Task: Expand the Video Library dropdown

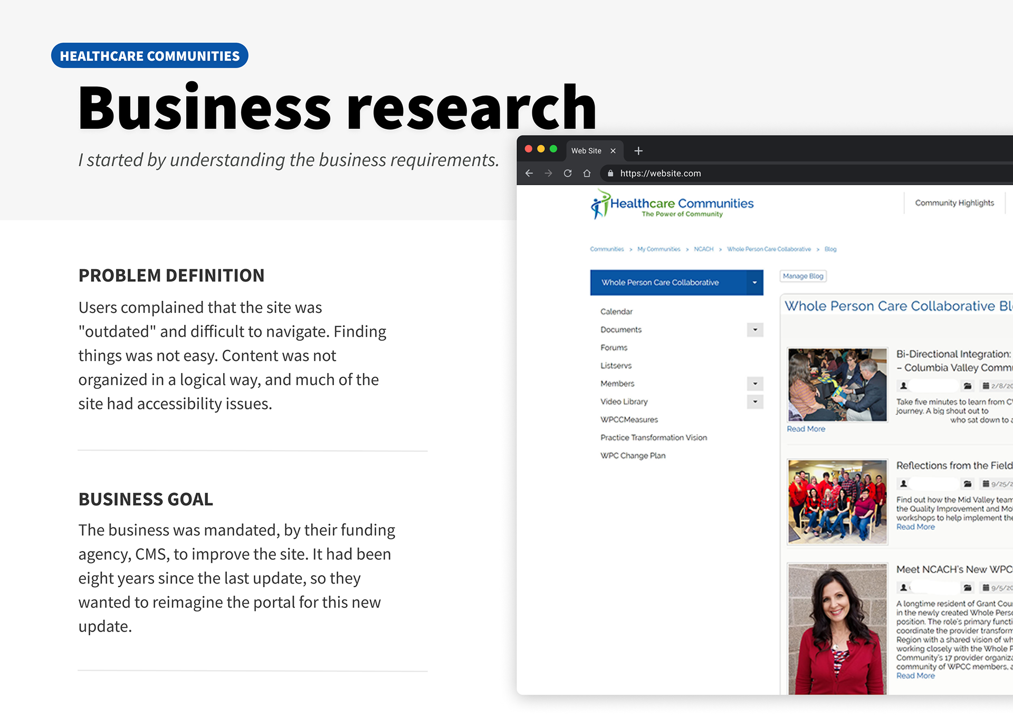Action: tap(756, 402)
